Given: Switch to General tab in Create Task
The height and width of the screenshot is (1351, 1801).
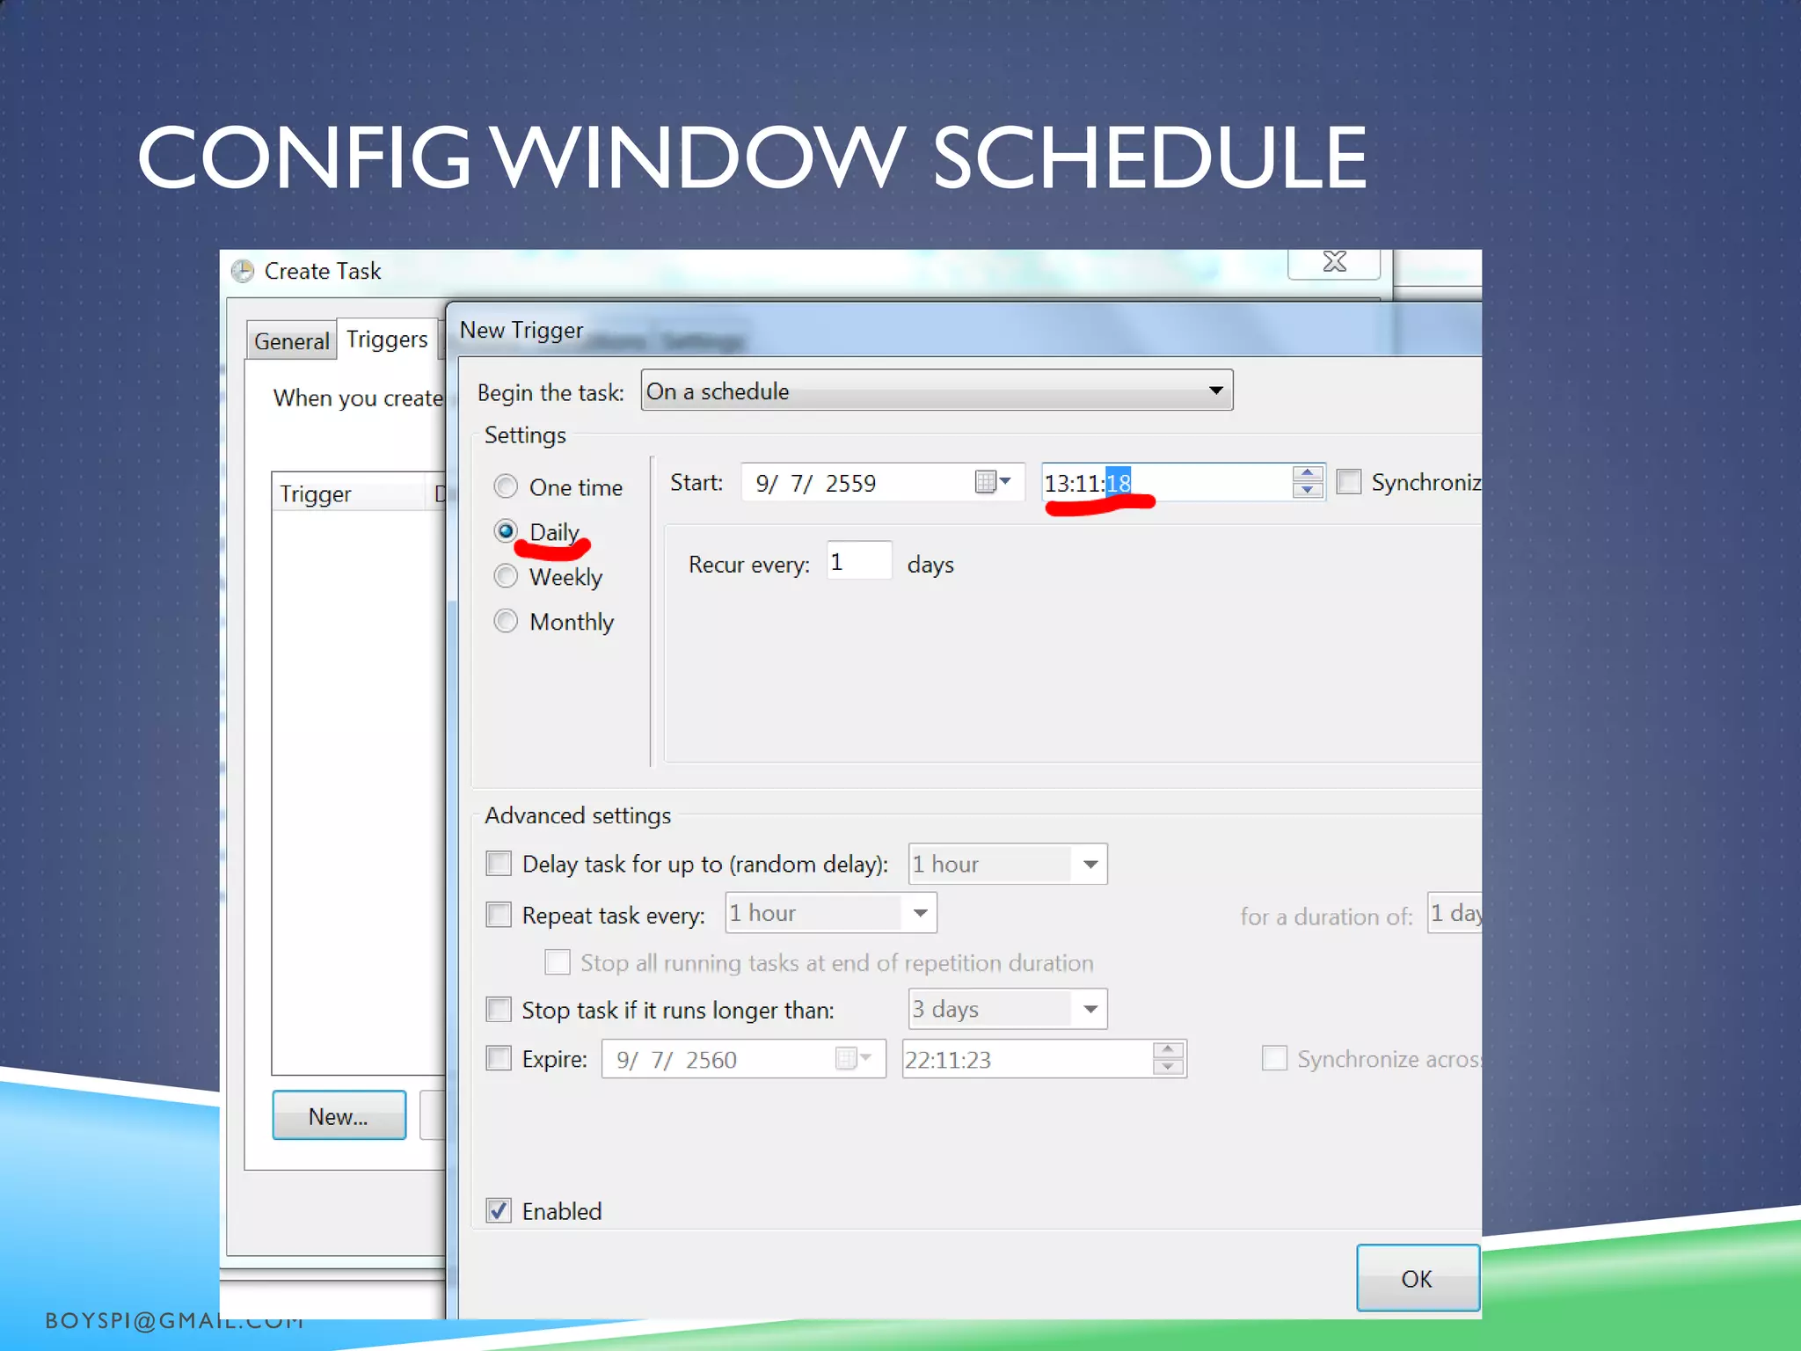Looking at the screenshot, I should tap(291, 341).
